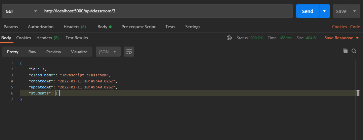The width and height of the screenshot is (363, 140).
Task: Open the JSON format dropdown
Action: click(x=108, y=52)
